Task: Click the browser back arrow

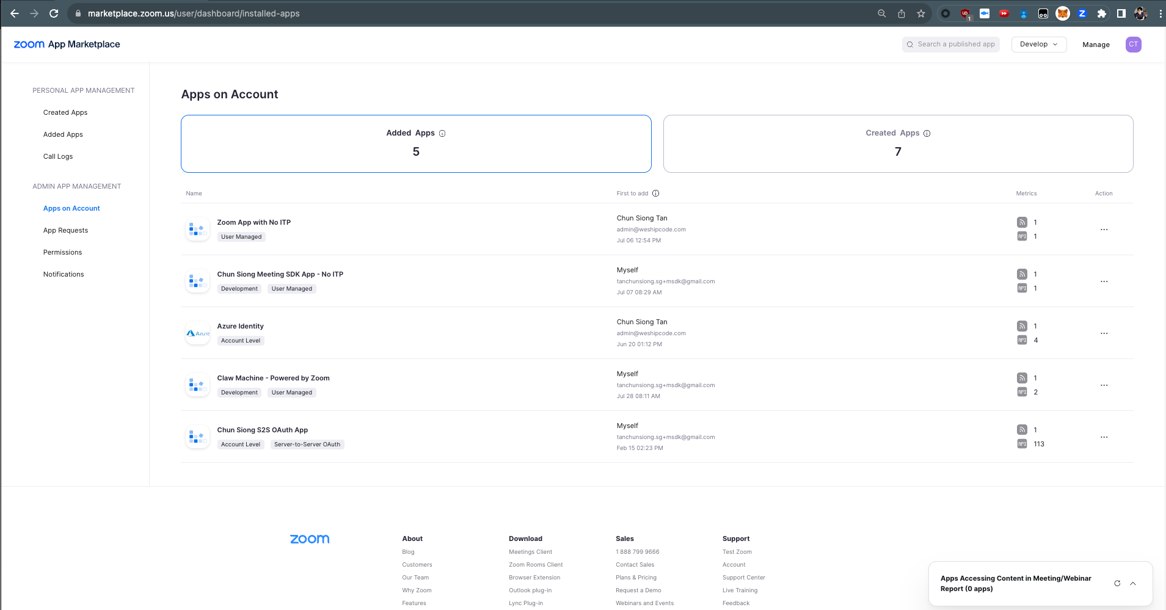Action: click(15, 13)
